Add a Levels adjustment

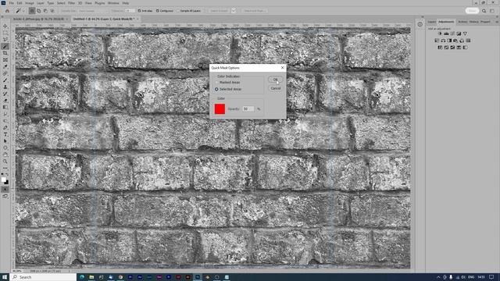tap(446, 34)
